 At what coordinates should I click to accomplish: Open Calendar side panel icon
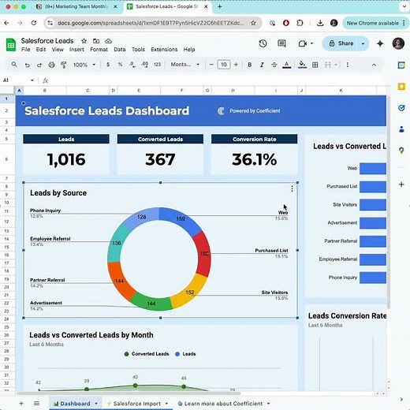pyautogui.click(x=401, y=65)
